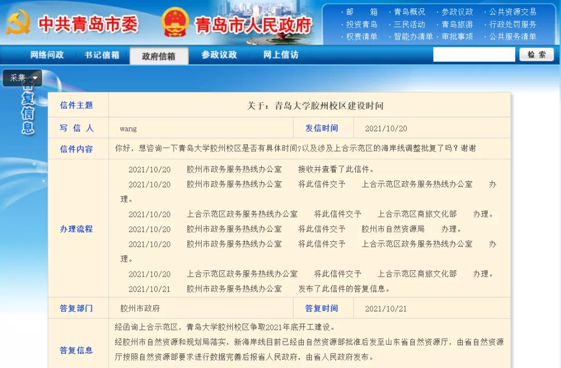This screenshot has width=561, height=368.
Task: Select the reply line mentioning 新海岸线目前已经由自然资源部批准
Action: tap(309, 342)
